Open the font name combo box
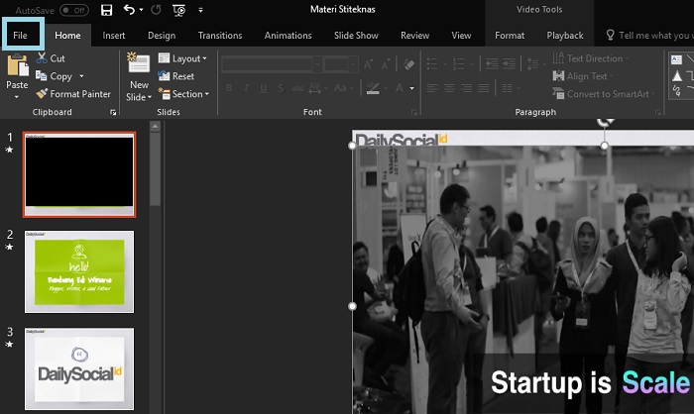This screenshot has width=694, height=414. tap(272, 64)
